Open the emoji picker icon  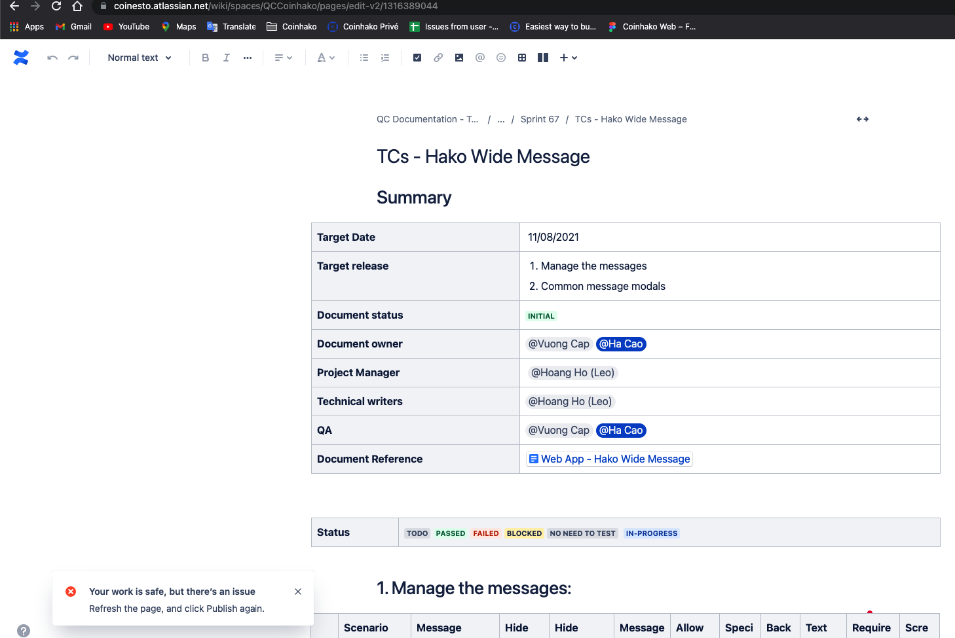pyautogui.click(x=501, y=58)
